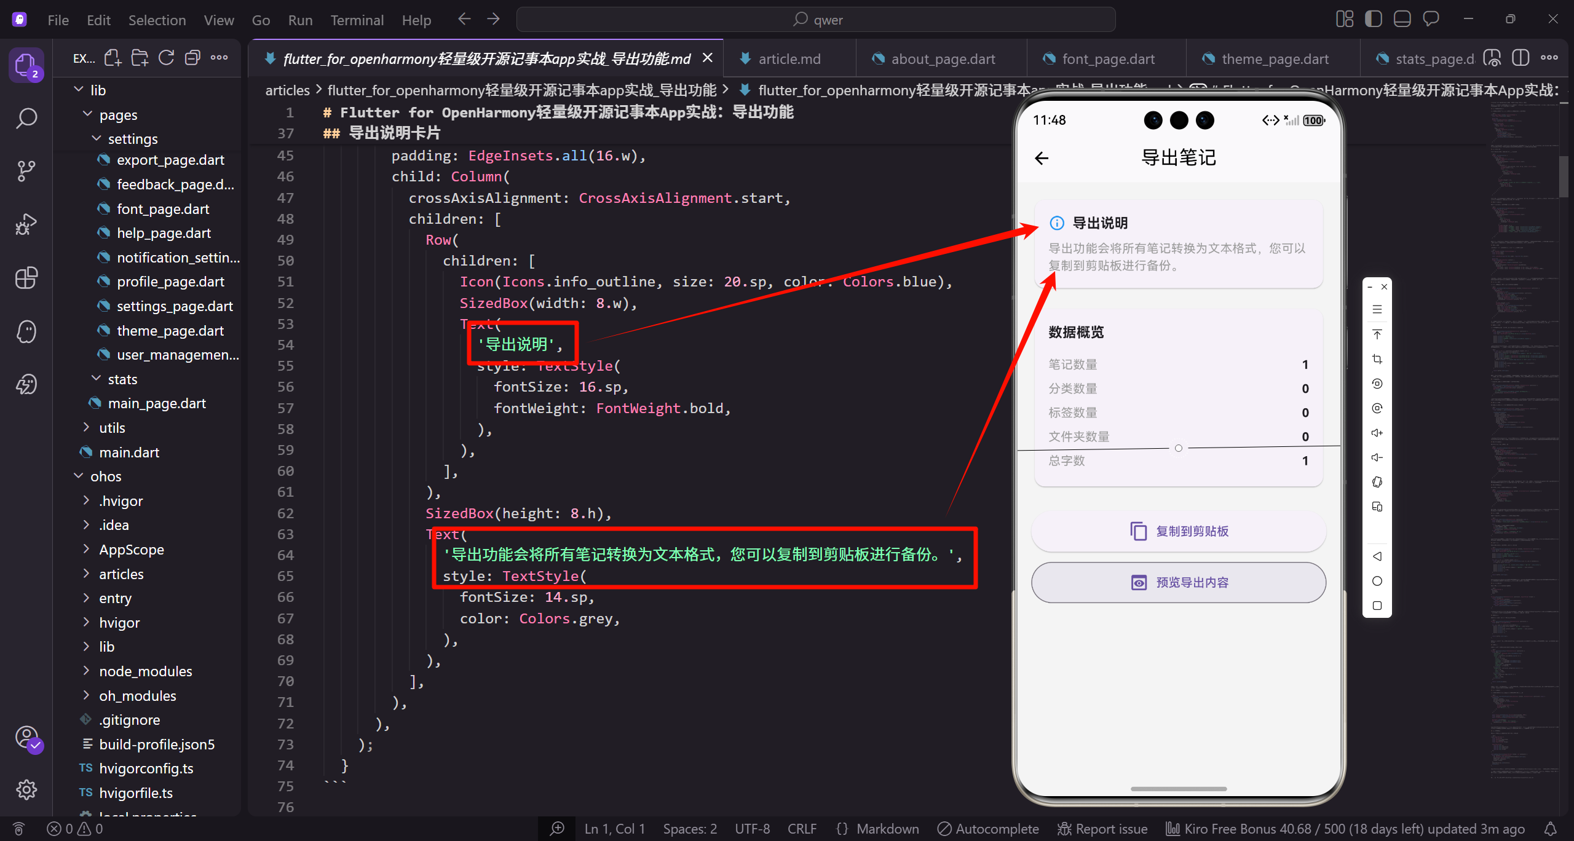Expand the node_modules folder
The width and height of the screenshot is (1574, 841).
(x=145, y=671)
